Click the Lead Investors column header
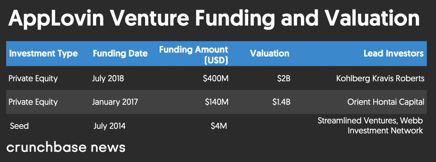 pyautogui.click(x=394, y=53)
